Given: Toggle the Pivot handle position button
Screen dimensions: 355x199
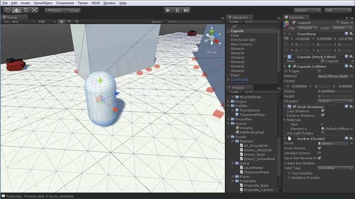Looking at the screenshot, I should pyautogui.click(x=54, y=11).
